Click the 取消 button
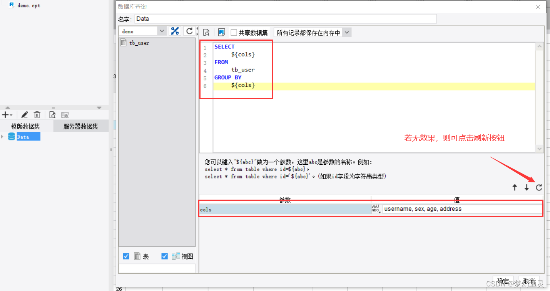The image size is (550, 291). [529, 281]
